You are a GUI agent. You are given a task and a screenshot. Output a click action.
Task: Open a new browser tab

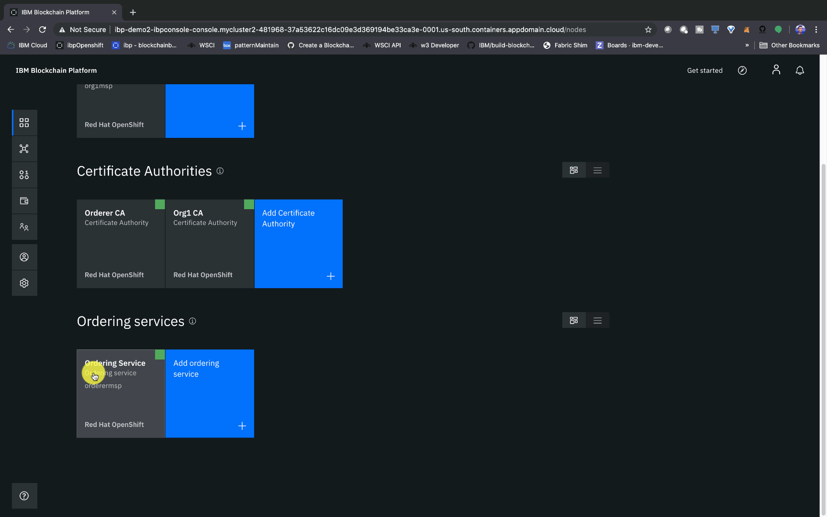click(133, 12)
